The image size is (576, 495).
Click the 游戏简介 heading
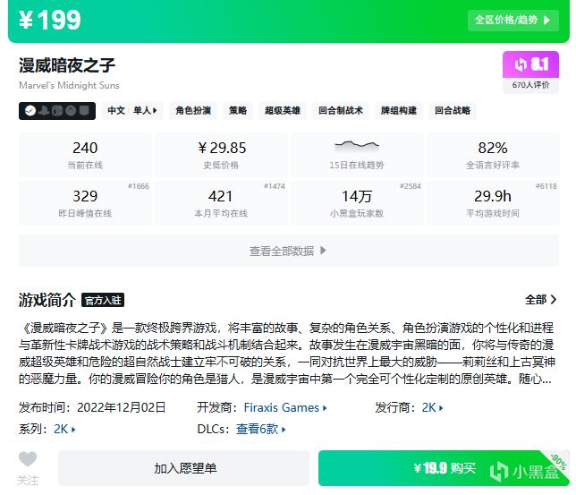click(x=47, y=300)
